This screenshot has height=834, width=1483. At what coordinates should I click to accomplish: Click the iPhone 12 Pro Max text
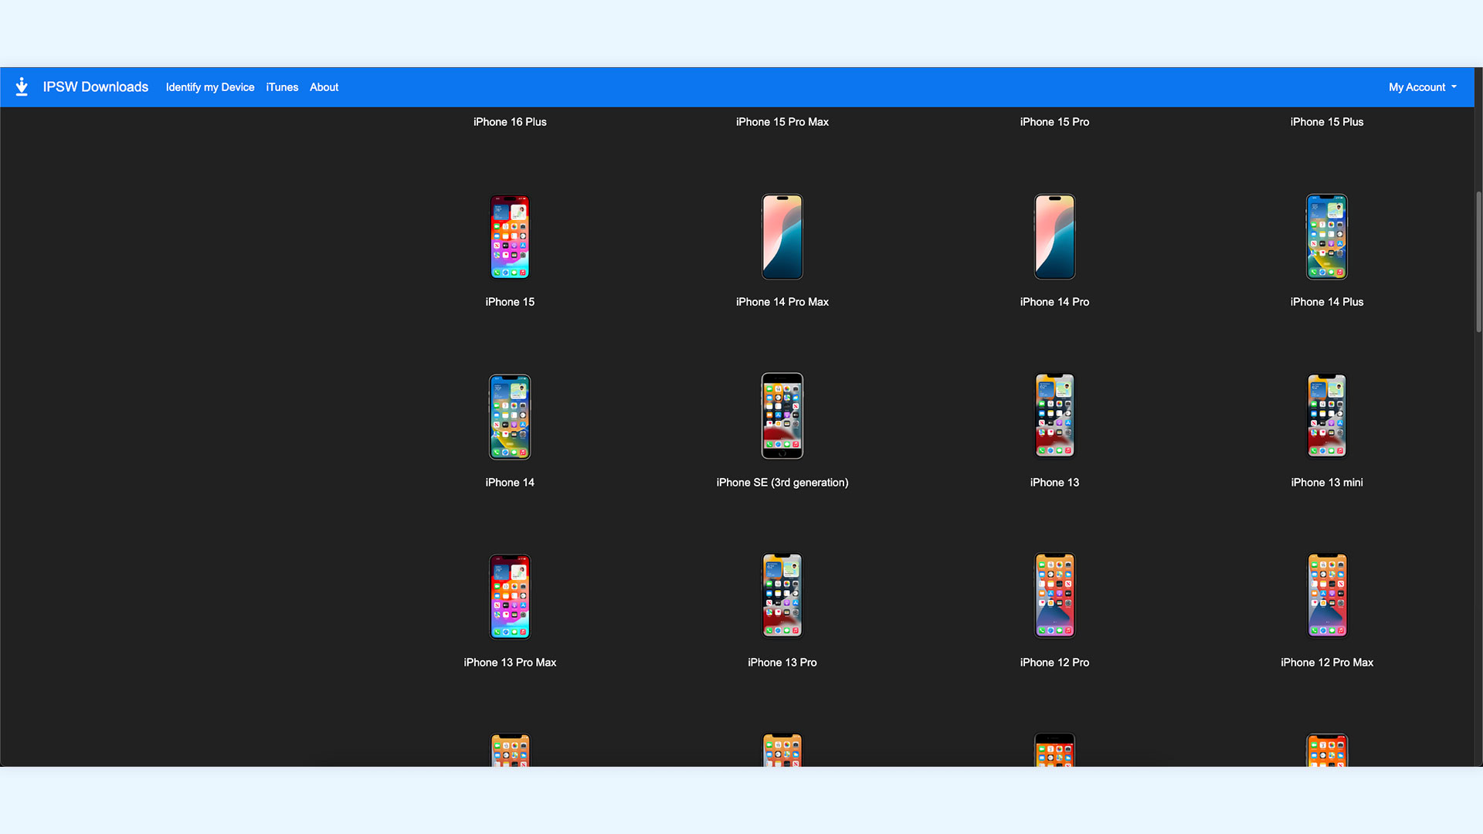click(x=1327, y=663)
